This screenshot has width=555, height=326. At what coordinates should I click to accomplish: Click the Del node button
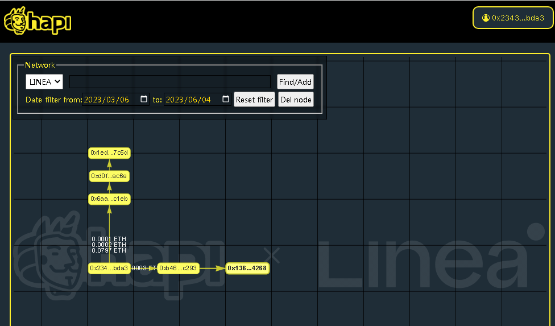[x=296, y=100]
